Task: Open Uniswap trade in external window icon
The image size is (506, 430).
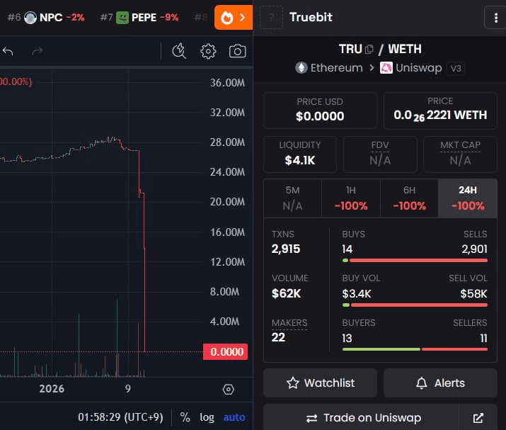Action: tap(478, 418)
